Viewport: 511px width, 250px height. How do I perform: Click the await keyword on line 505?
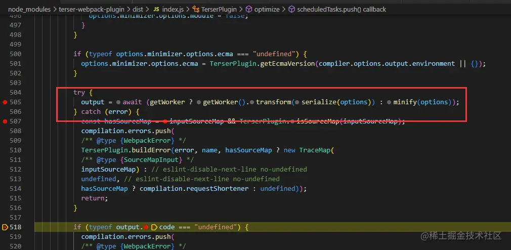click(x=133, y=102)
